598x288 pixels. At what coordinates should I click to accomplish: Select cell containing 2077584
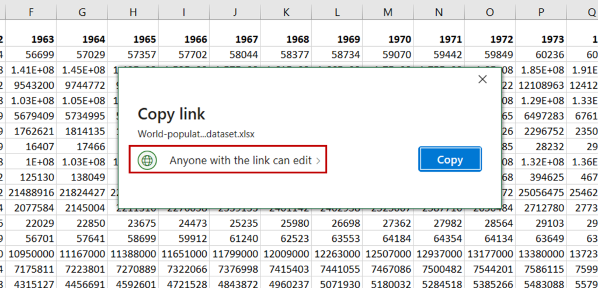[31, 208]
